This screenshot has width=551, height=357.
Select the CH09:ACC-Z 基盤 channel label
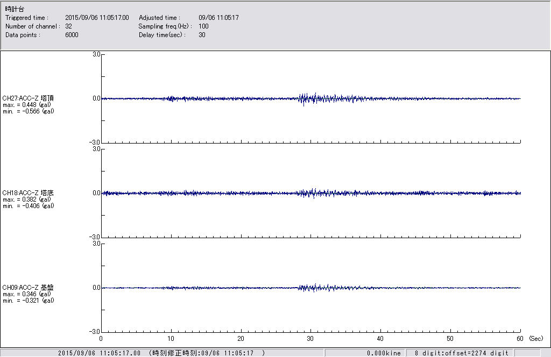pos(28,288)
